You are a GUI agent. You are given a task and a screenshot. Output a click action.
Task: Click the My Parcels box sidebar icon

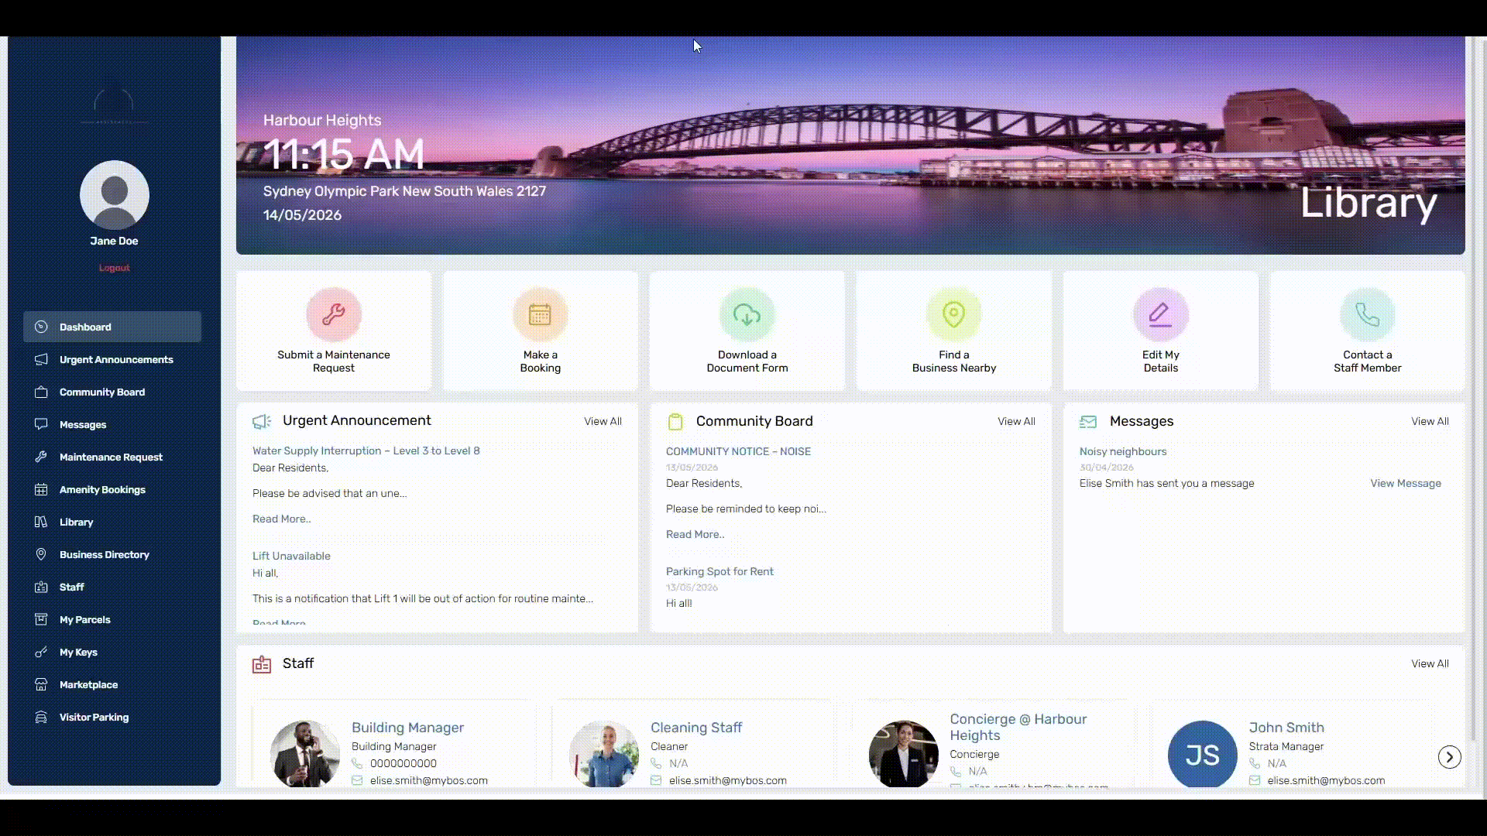pyautogui.click(x=41, y=619)
